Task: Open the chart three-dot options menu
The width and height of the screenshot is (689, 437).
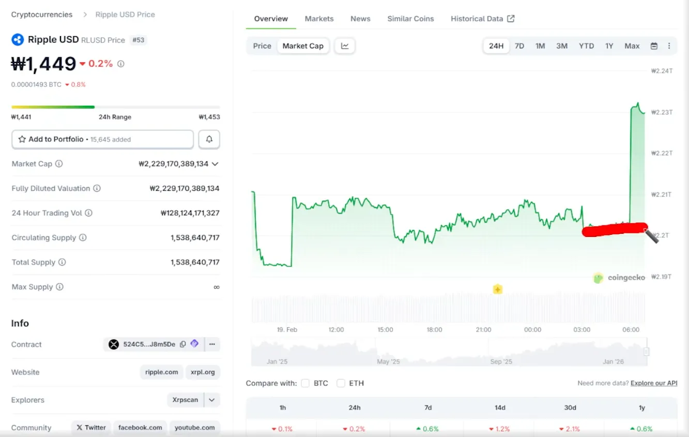Action: [x=669, y=46]
